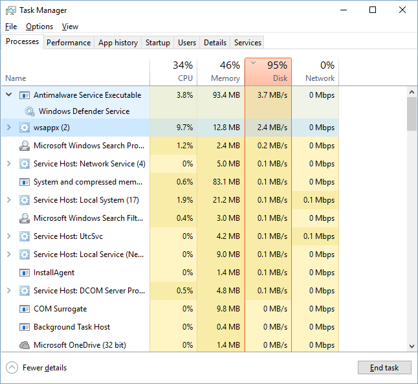The height and width of the screenshot is (384, 418).
Task: Click the Fewer details arrow icon
Action: (x=12, y=368)
